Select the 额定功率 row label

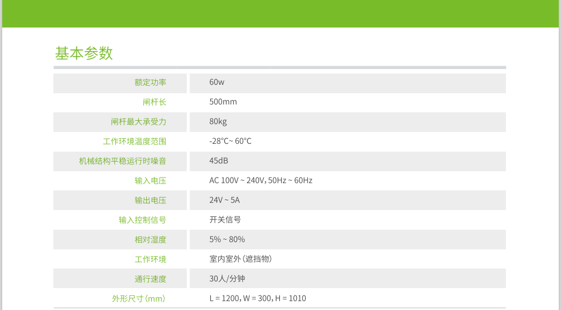pyautogui.click(x=150, y=83)
